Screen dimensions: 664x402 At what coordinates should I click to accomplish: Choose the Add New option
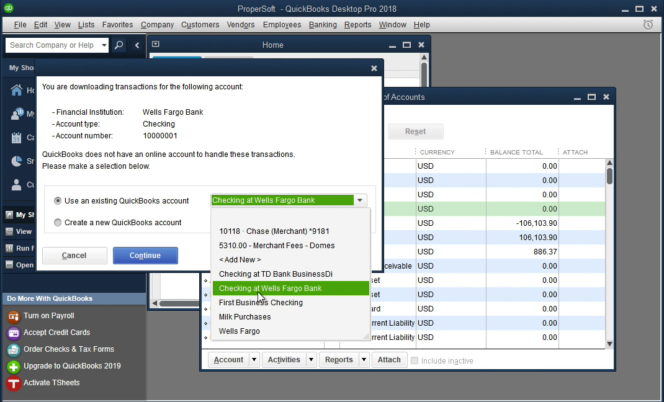pyautogui.click(x=291, y=260)
